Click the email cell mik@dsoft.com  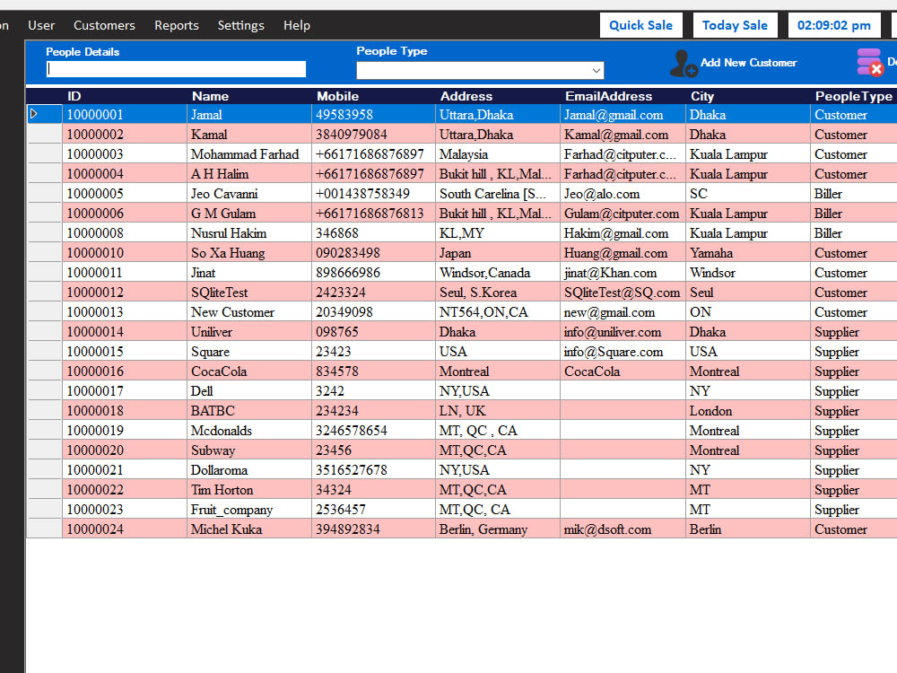(623, 529)
